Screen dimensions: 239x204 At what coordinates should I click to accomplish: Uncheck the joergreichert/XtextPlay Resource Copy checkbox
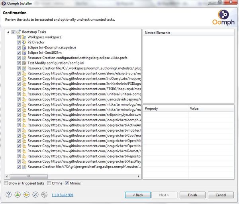19,161
